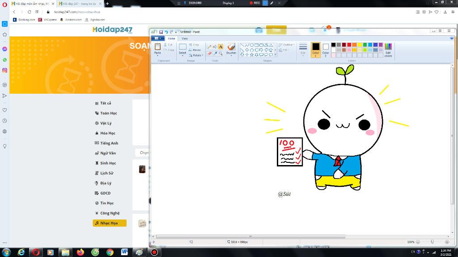Choose the red color swatch in palette
458x257 pixels.
tap(349, 45)
